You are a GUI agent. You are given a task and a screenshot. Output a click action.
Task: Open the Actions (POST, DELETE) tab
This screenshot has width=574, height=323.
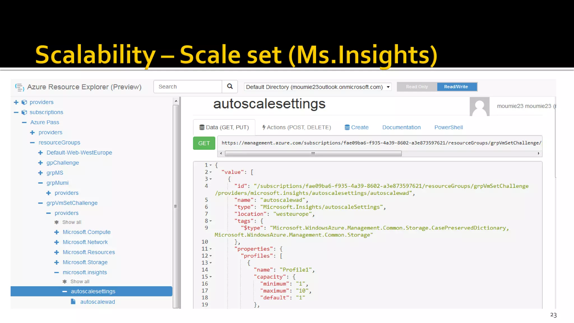pos(297,128)
